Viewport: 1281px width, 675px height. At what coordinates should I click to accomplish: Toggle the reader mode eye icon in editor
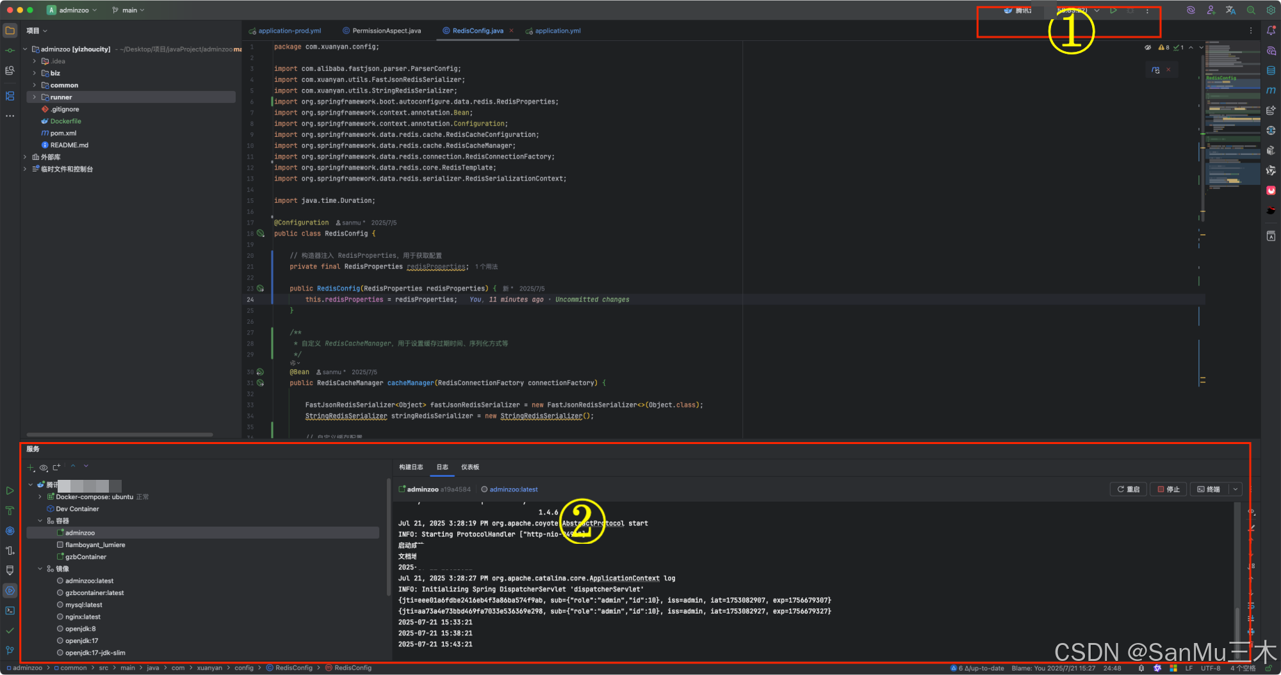click(x=1148, y=47)
